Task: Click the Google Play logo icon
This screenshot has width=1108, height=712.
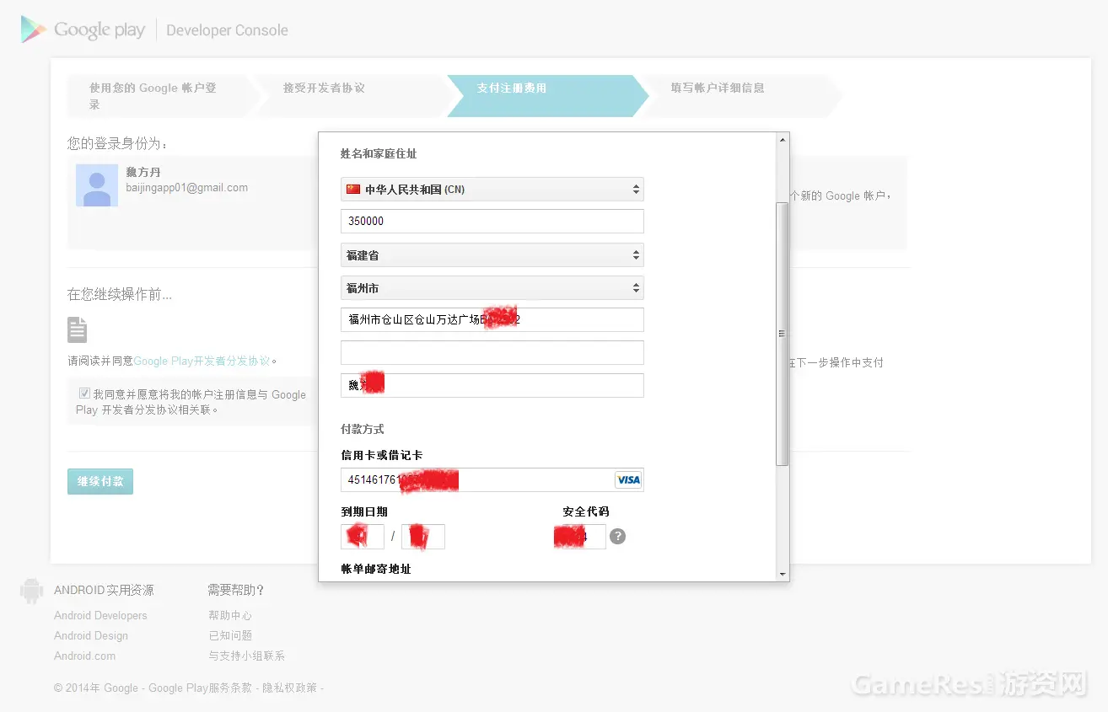Action: point(33,29)
